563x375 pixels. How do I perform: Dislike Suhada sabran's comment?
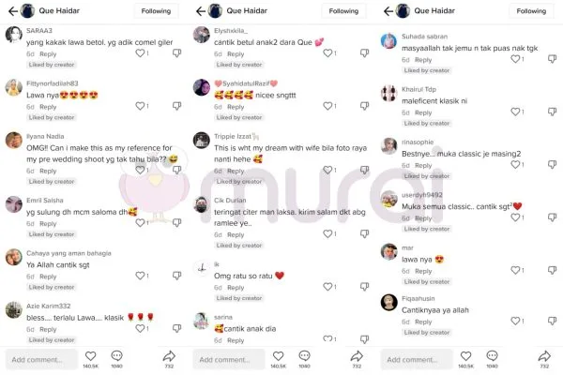click(553, 59)
